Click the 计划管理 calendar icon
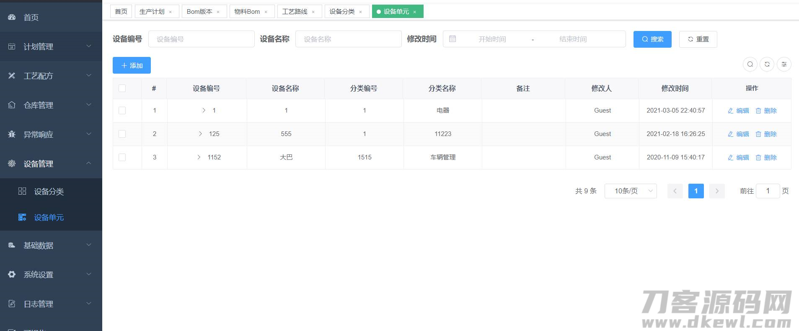The image size is (799, 331). click(x=12, y=46)
